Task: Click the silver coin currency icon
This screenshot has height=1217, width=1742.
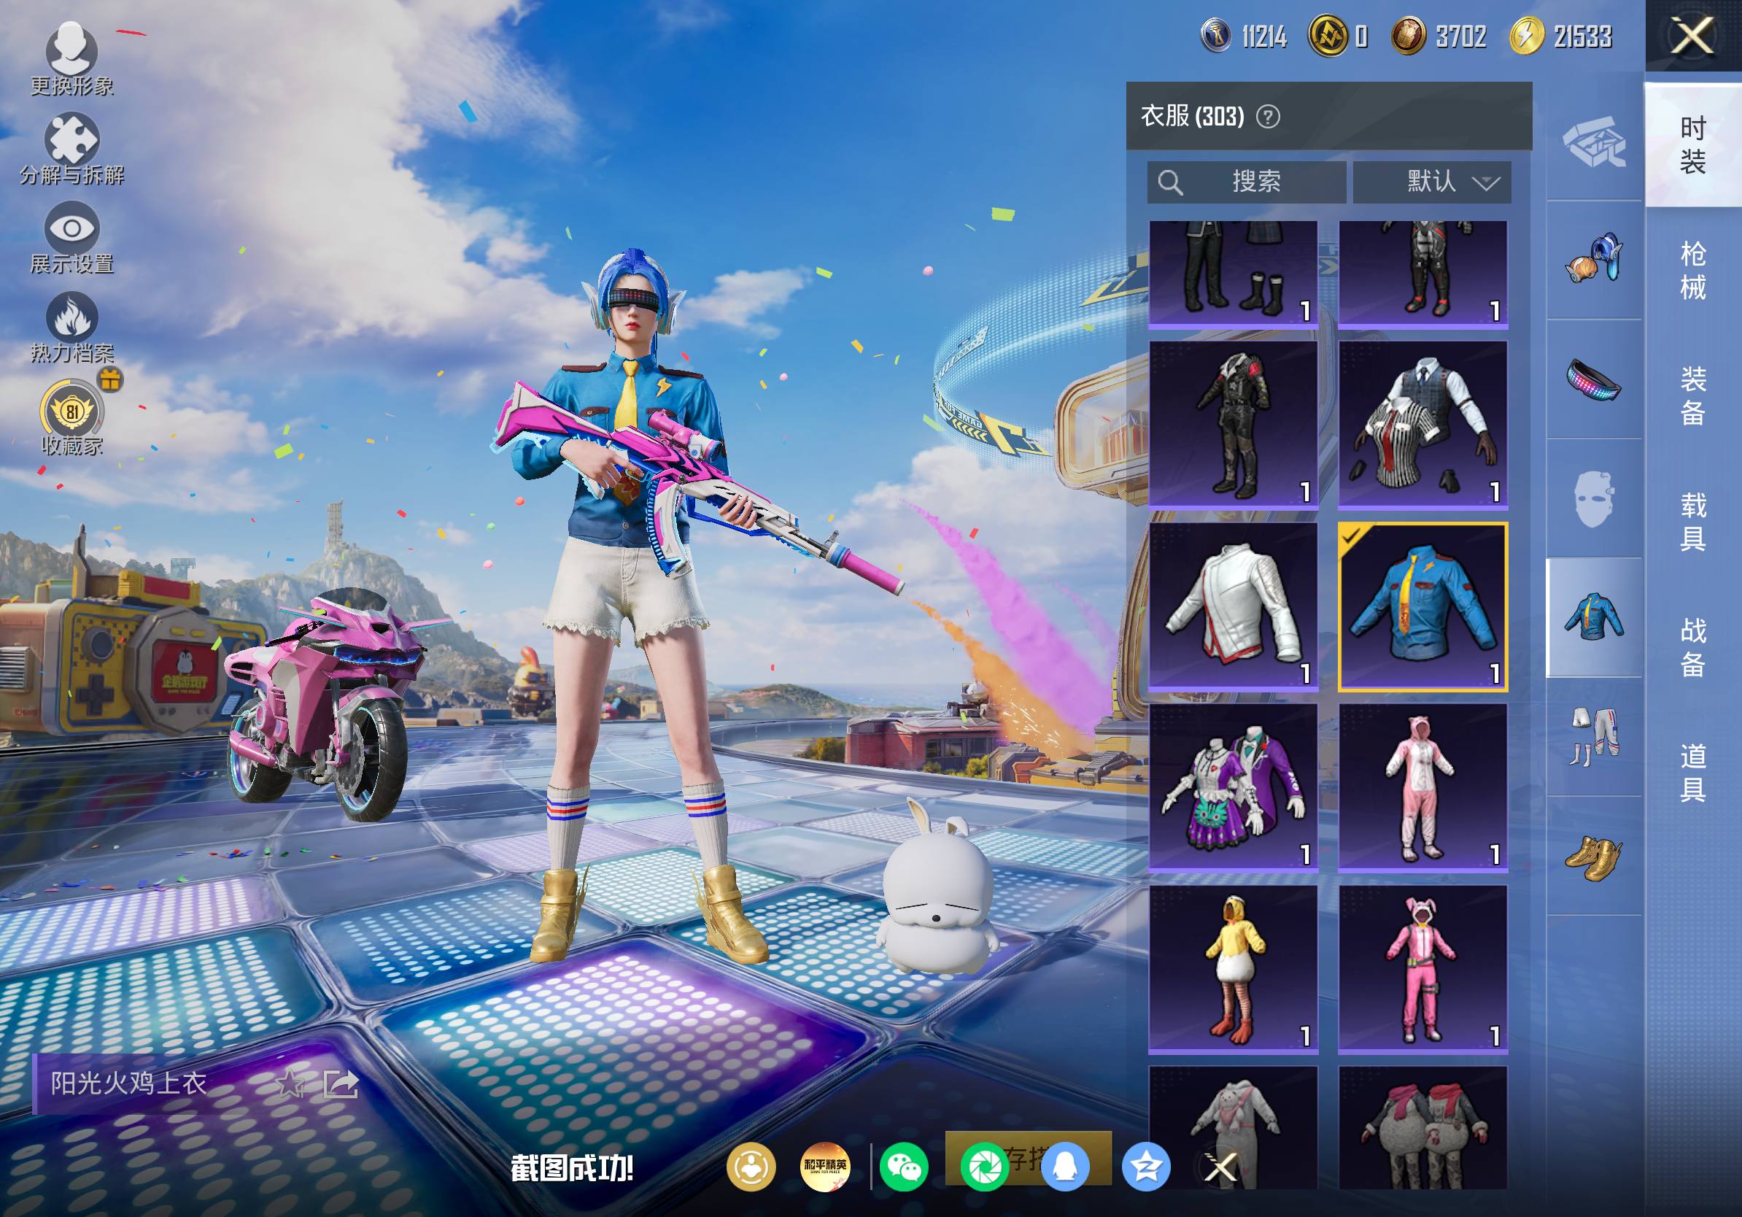Action: [x=1216, y=36]
